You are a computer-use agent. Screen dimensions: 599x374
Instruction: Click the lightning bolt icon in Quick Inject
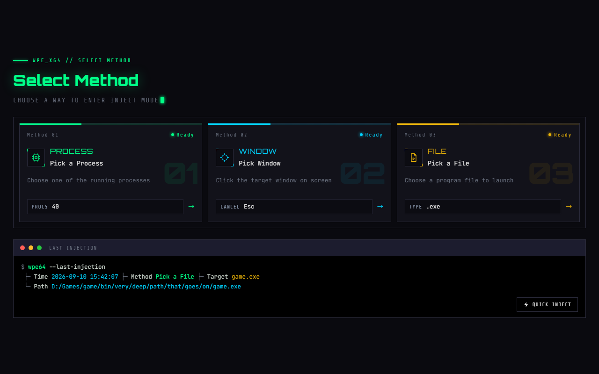pyautogui.click(x=526, y=304)
